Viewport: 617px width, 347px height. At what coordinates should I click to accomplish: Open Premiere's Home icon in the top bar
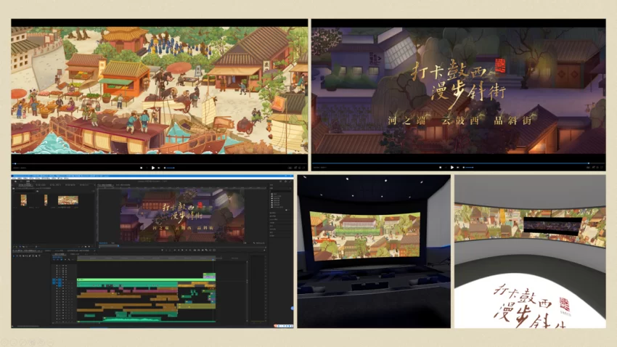coord(16,182)
